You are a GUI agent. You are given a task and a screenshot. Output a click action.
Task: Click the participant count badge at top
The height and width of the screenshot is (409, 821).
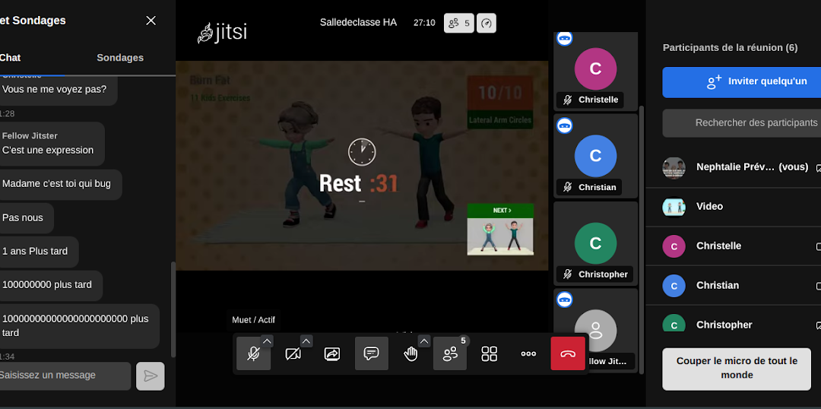[x=459, y=23]
